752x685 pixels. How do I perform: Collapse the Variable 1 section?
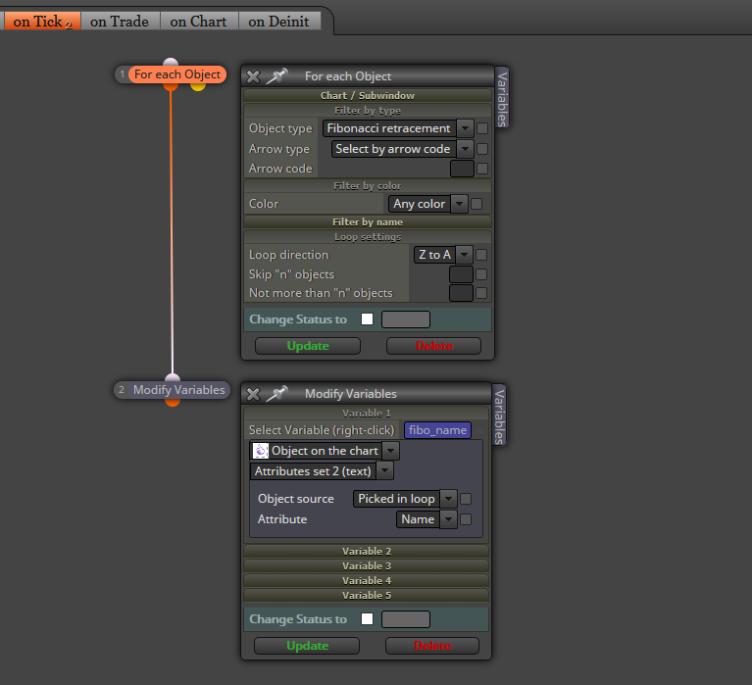pyautogui.click(x=367, y=414)
